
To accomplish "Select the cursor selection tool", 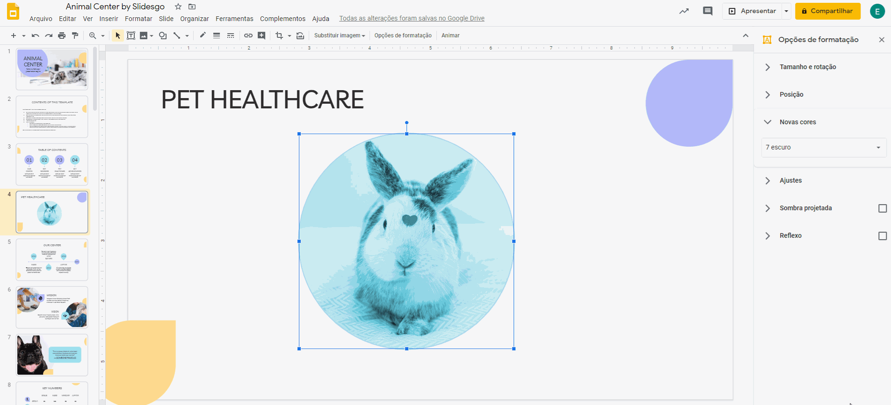I will pos(118,36).
